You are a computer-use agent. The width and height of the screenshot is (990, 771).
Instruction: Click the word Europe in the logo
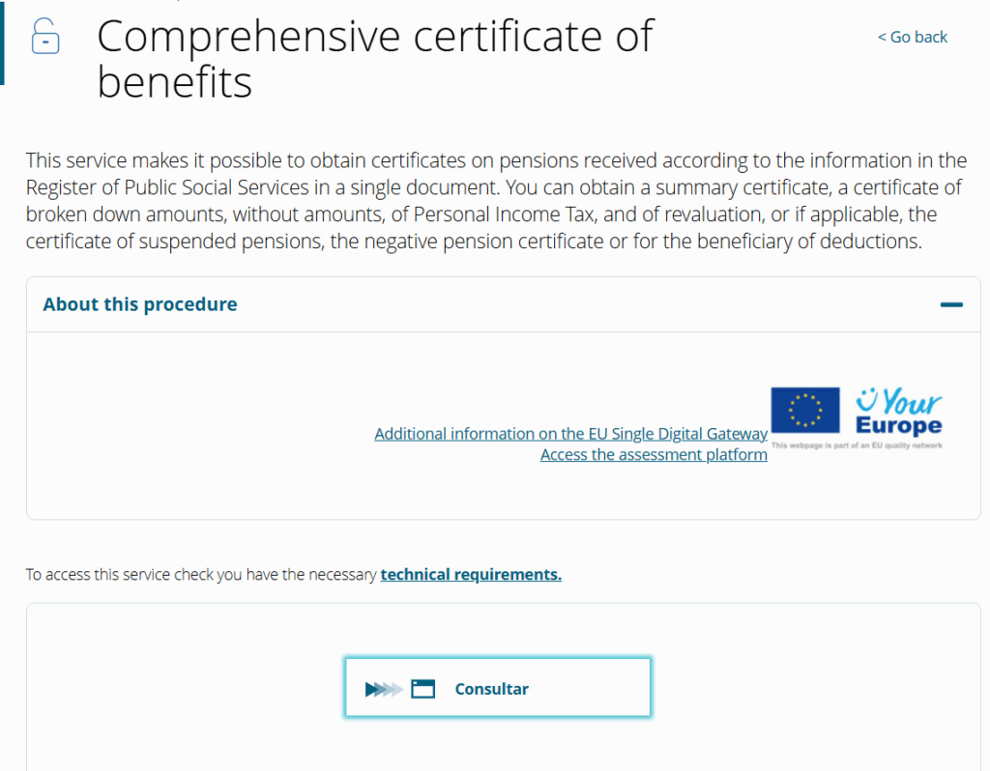click(x=898, y=426)
